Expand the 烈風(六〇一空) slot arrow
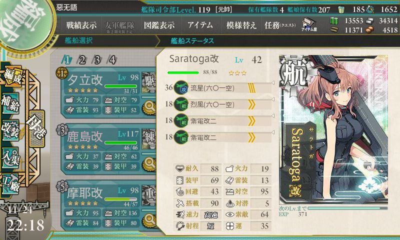400x240 pixels. point(272,99)
